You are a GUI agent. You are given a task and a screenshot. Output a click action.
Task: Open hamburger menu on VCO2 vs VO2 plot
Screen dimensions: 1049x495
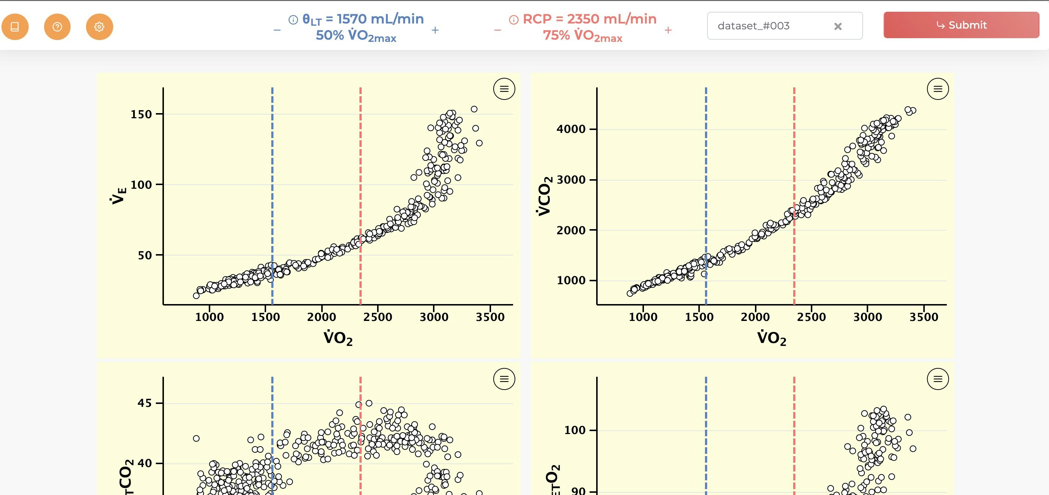coord(937,88)
